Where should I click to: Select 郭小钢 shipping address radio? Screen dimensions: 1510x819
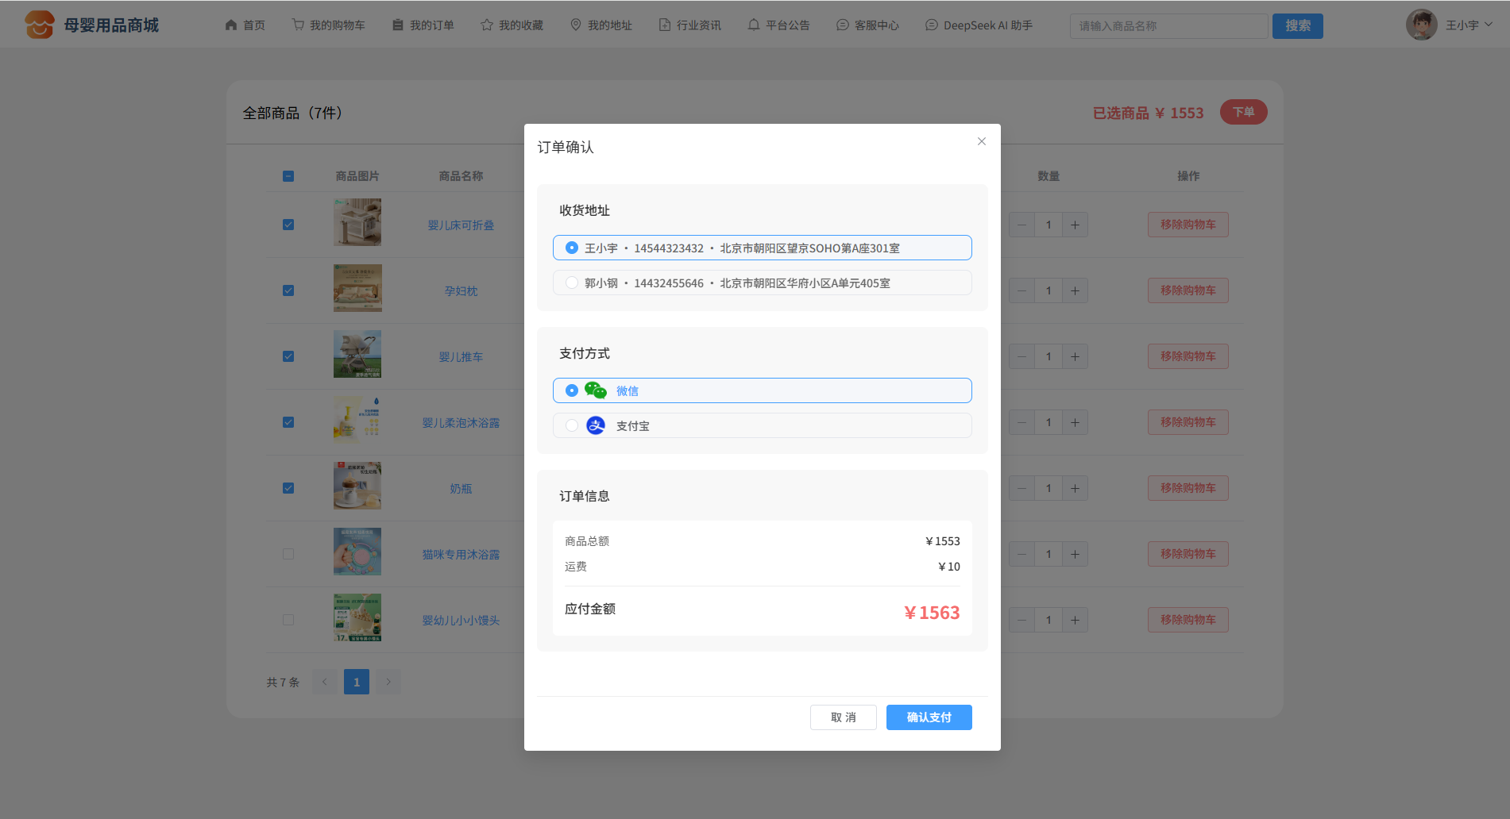coord(571,283)
